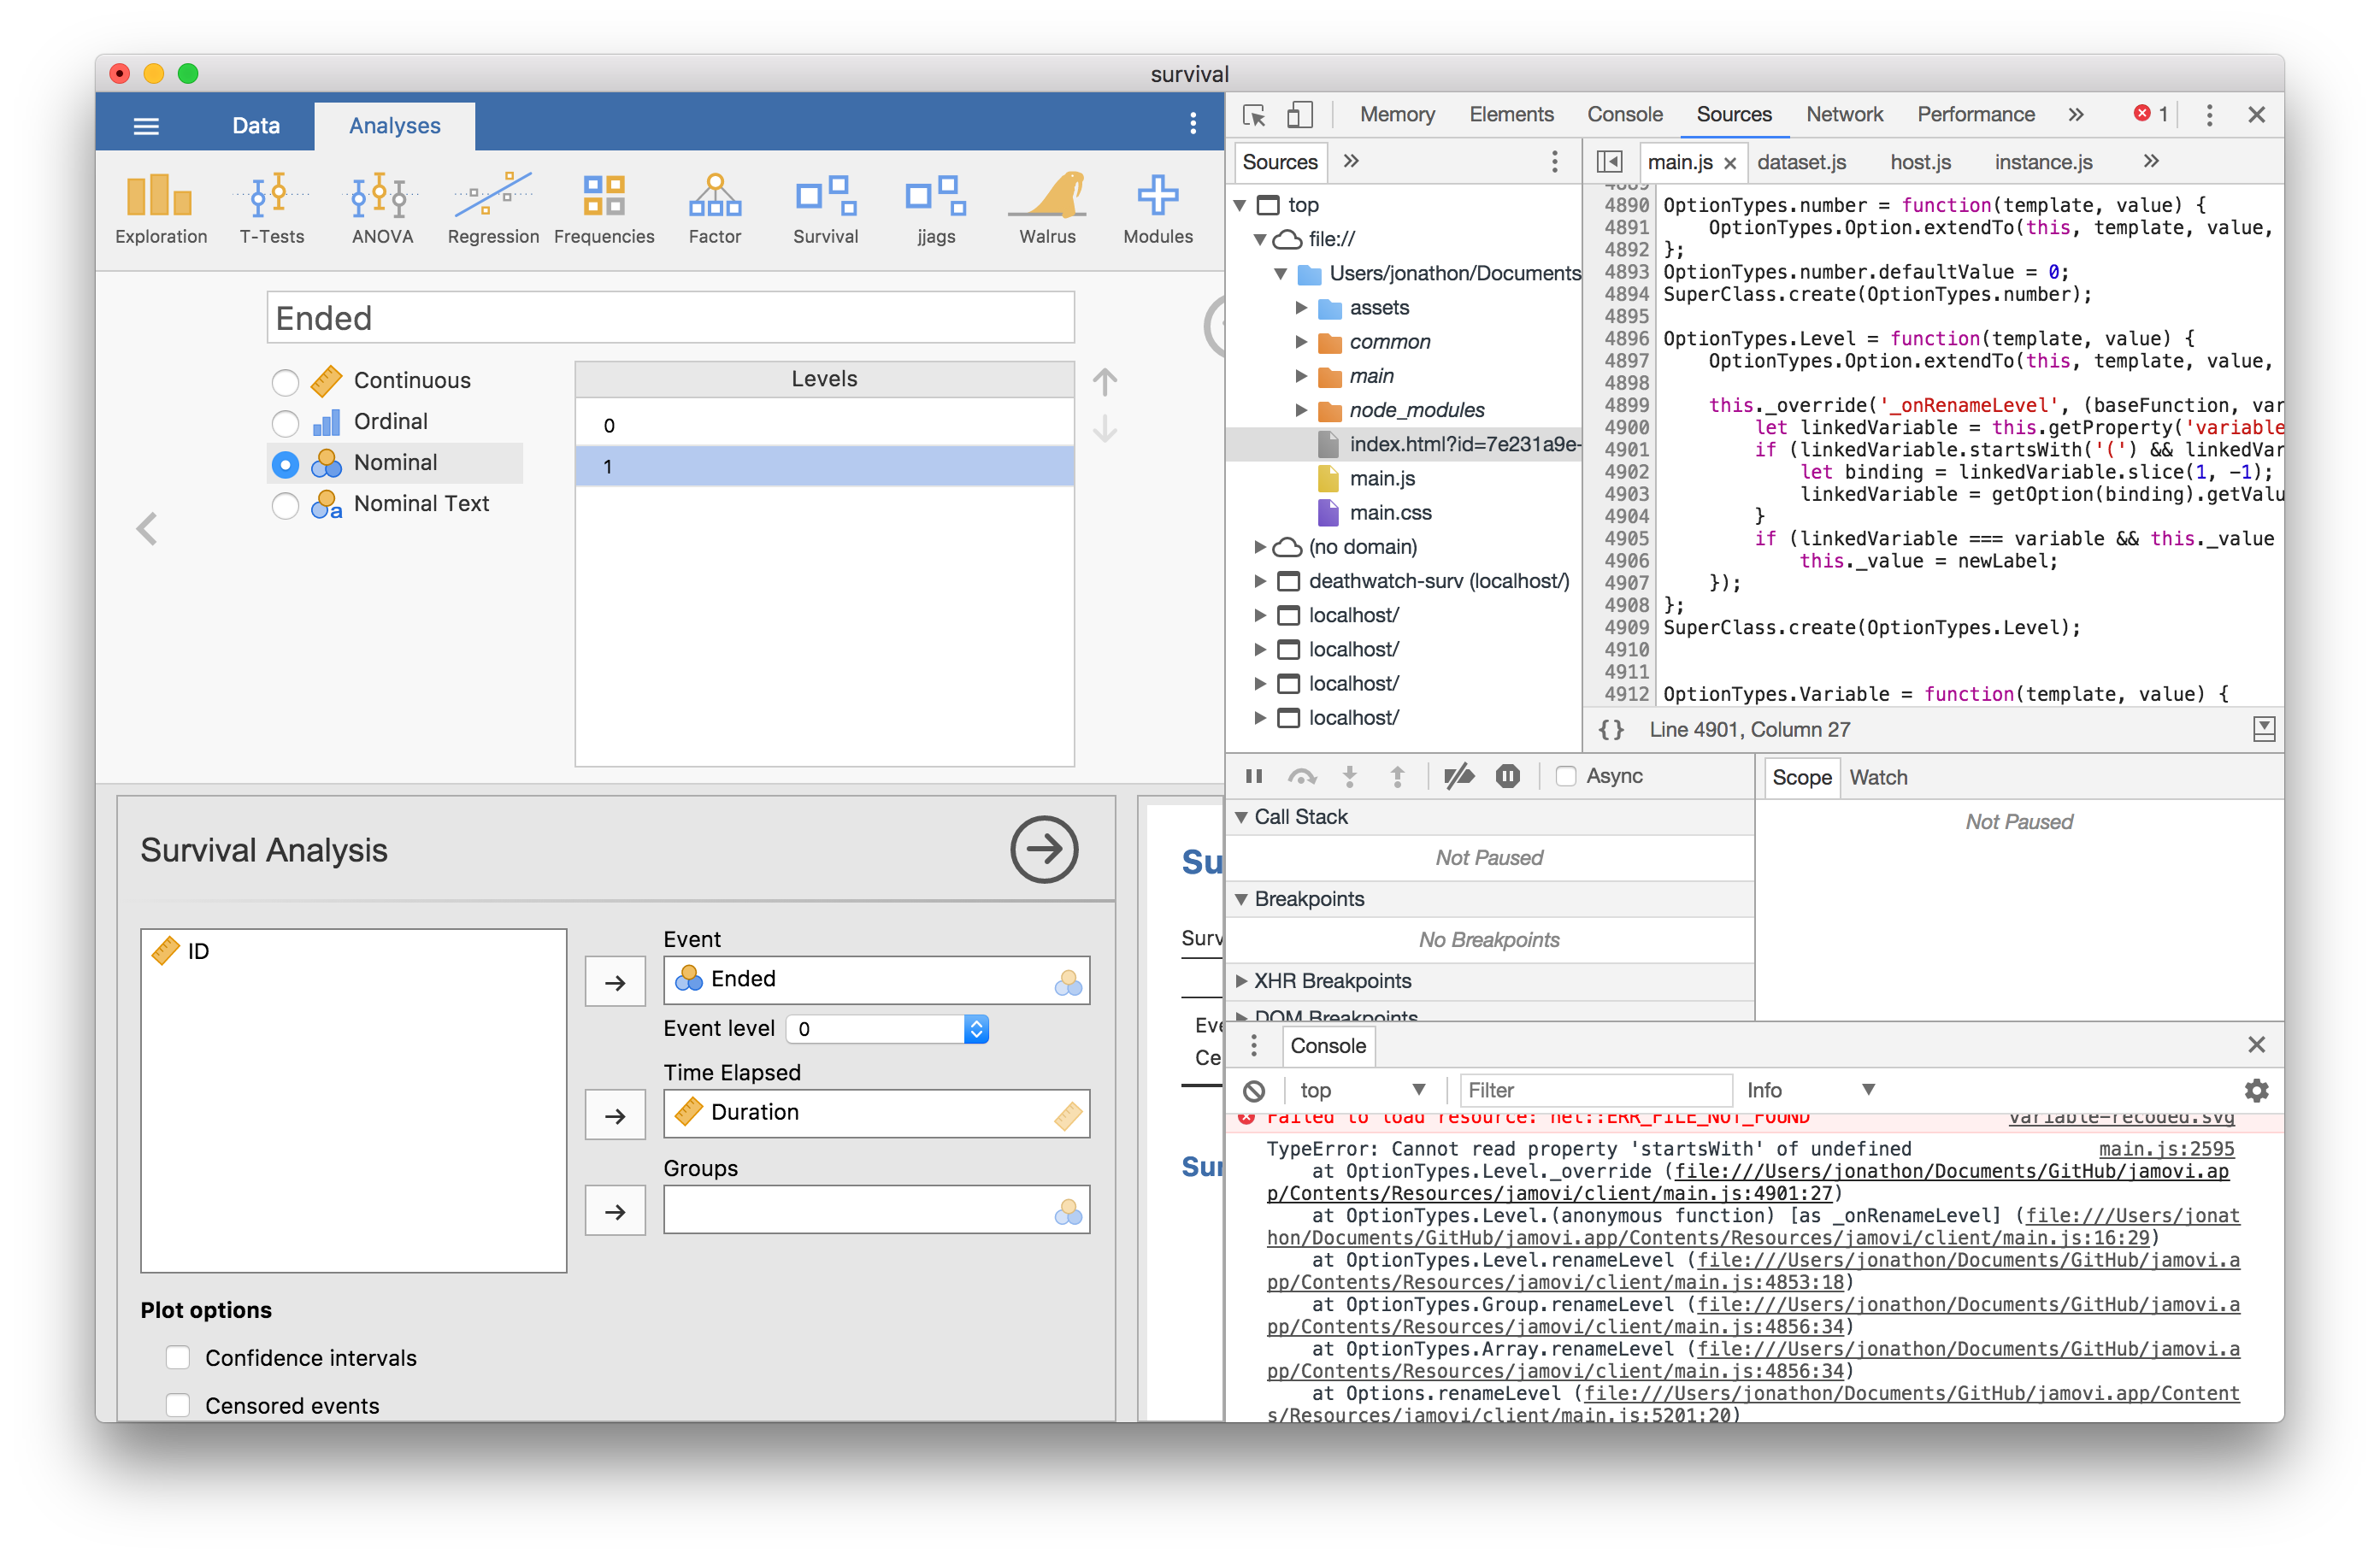Deactivate breakpoints icon in debugger
Image resolution: width=2380 pixels, height=1559 pixels.
[1459, 776]
